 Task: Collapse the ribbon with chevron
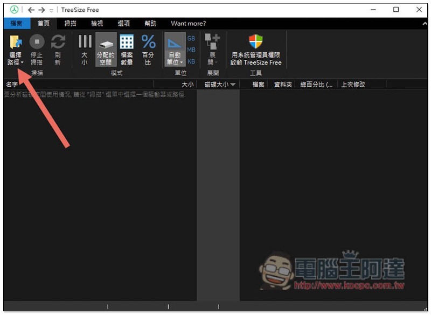coord(425,24)
